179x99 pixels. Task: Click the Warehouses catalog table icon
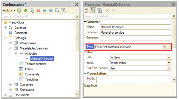[x=16, y=43]
